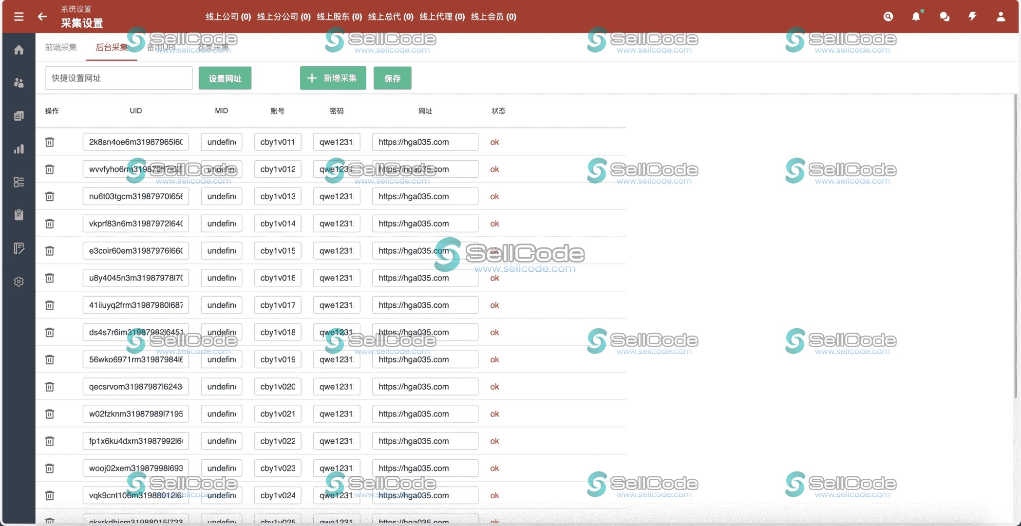Screen dimensions: 1021x526
Task: Click the 快捷设置网址 input field
Action: (x=118, y=78)
